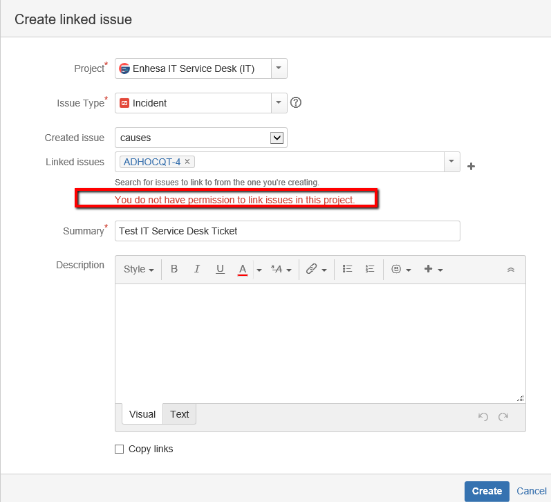551x502 pixels.
Task: Expand the Issue Type dropdown
Action: 279,102
